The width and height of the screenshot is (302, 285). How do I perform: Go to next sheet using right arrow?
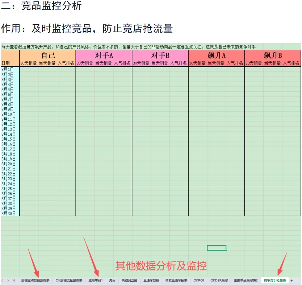click(8, 280)
